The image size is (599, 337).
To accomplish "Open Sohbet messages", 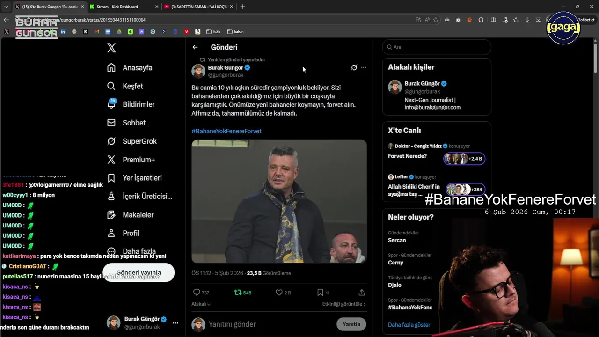I will [x=126, y=123].
